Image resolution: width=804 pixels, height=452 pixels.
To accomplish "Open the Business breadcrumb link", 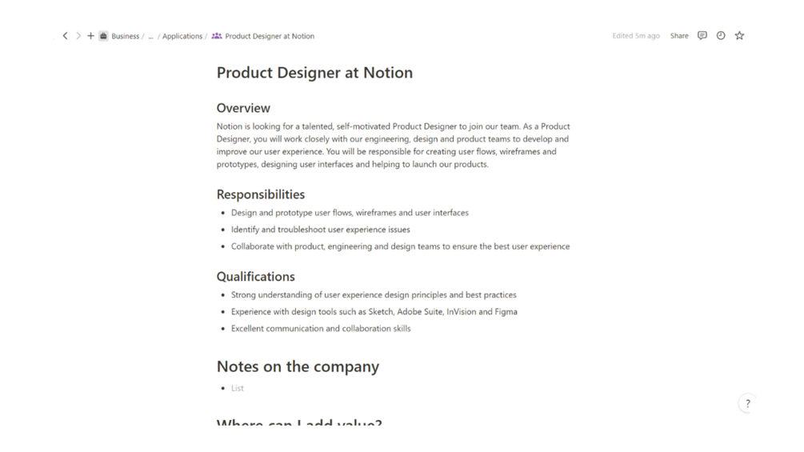I will click(125, 36).
